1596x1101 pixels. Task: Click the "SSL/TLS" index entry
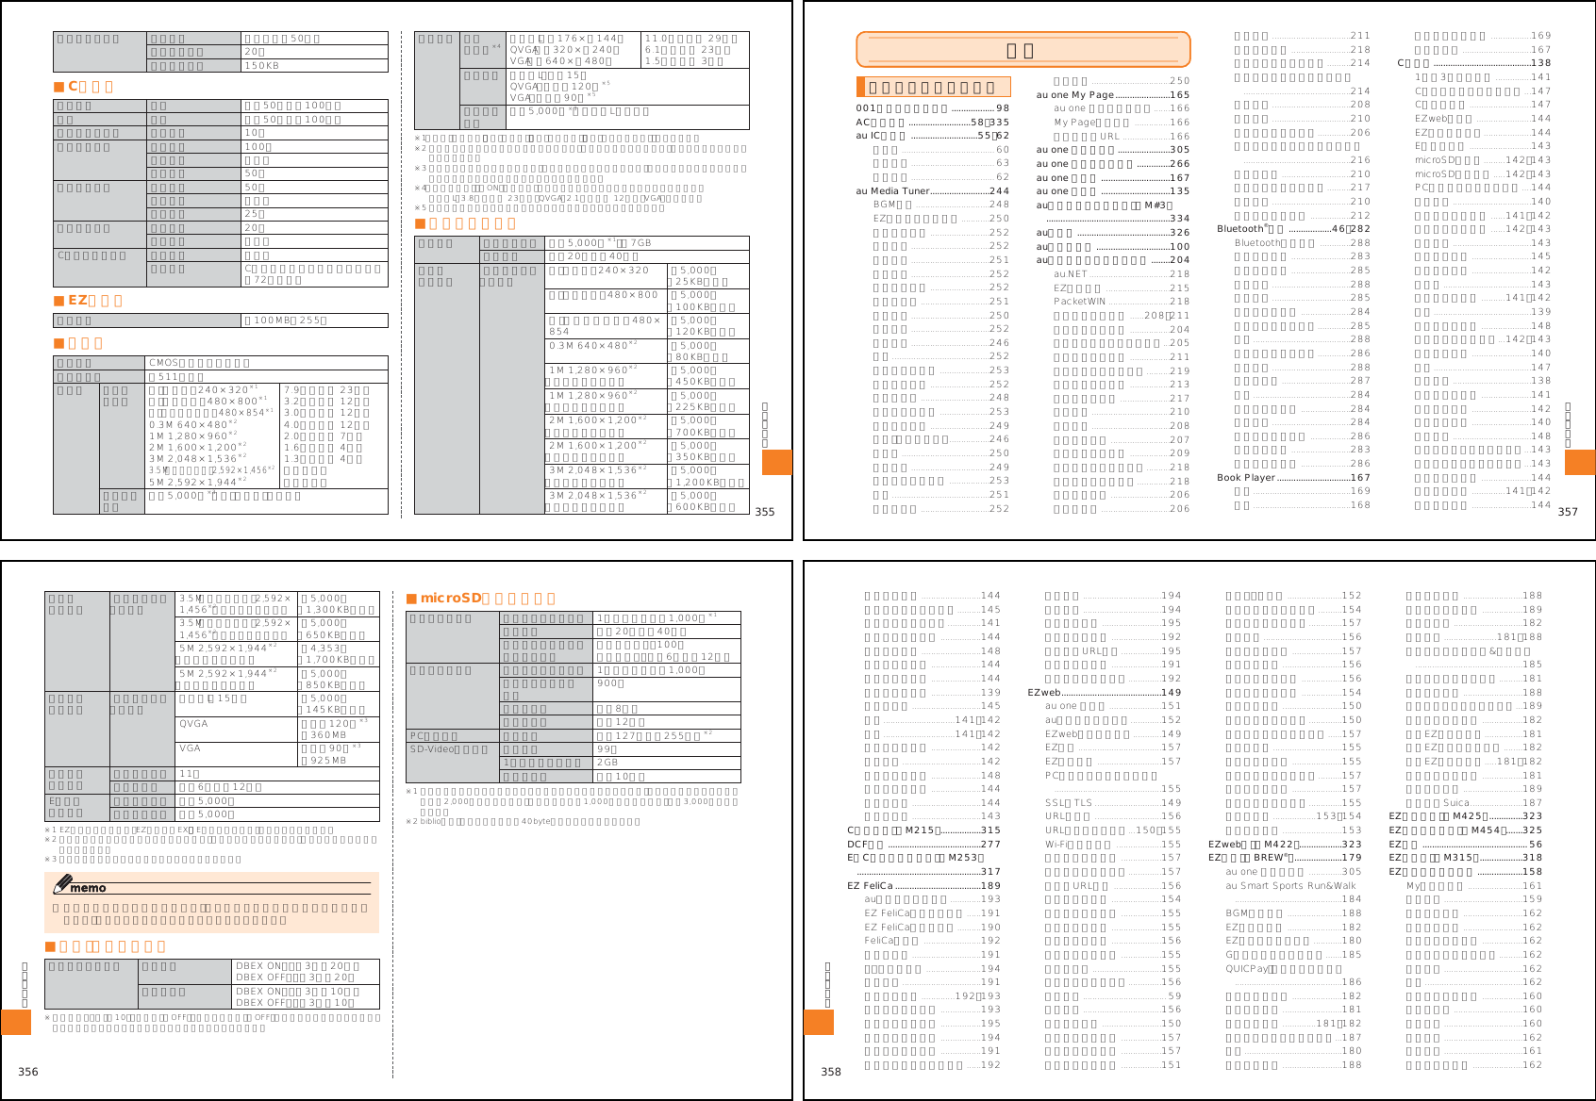tap(1113, 803)
